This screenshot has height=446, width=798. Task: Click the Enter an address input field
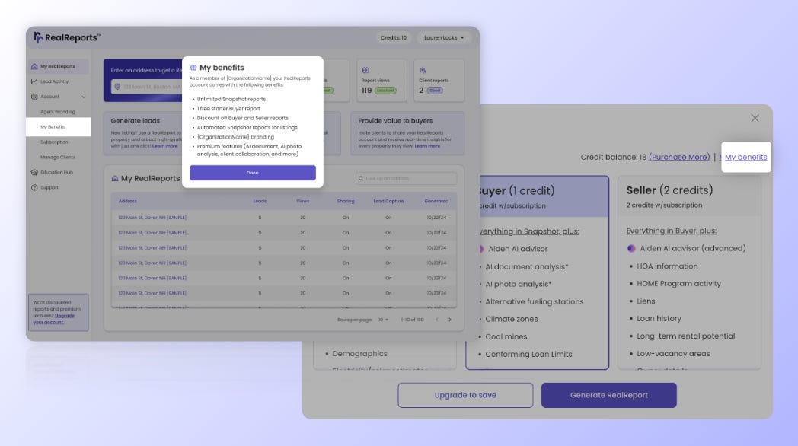pyautogui.click(x=146, y=87)
